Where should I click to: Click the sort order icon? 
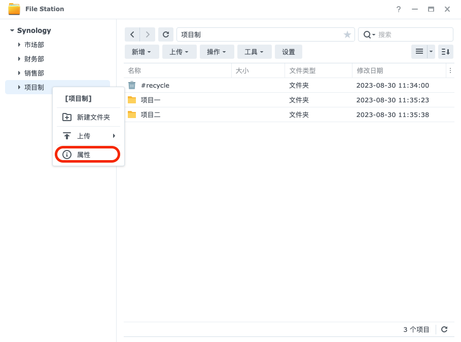[x=445, y=51]
